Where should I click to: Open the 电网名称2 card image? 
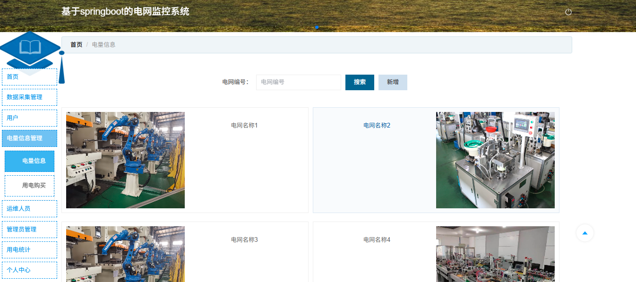coord(495,160)
